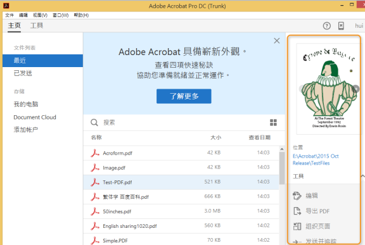Click the PDF icon of Simple.PDF
The height and width of the screenshot is (245, 365).
click(x=95, y=241)
